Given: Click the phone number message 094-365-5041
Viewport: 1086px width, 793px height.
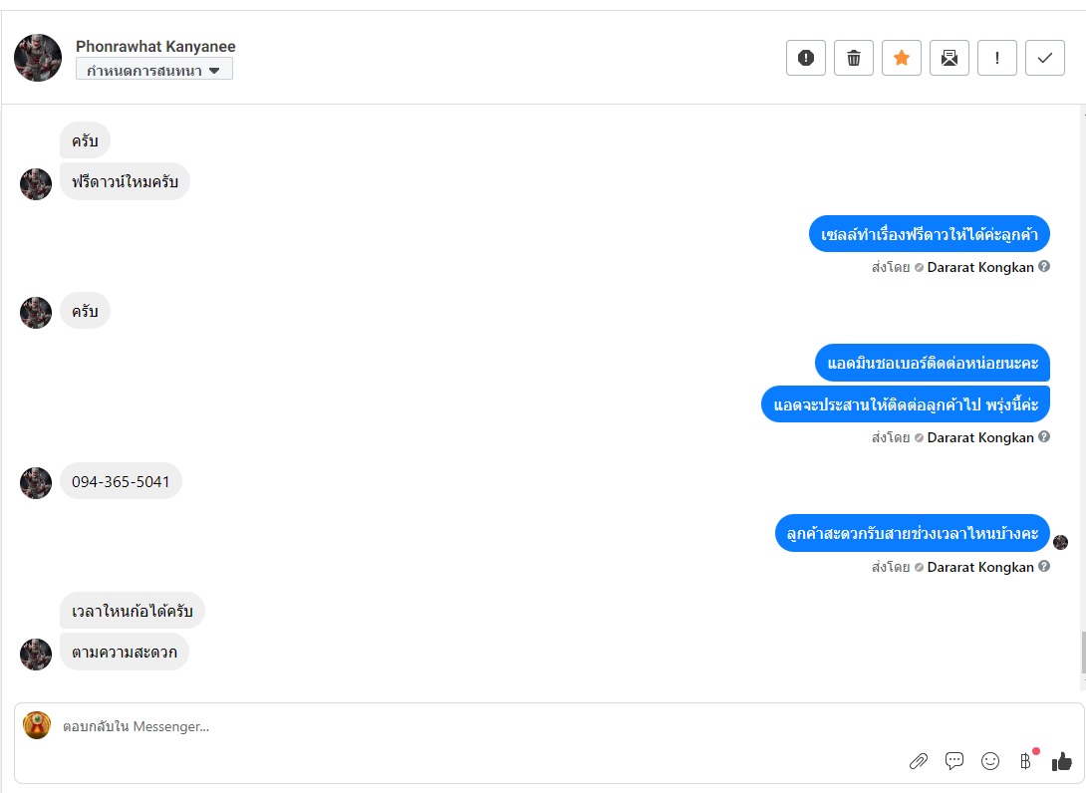Looking at the screenshot, I should point(121,482).
